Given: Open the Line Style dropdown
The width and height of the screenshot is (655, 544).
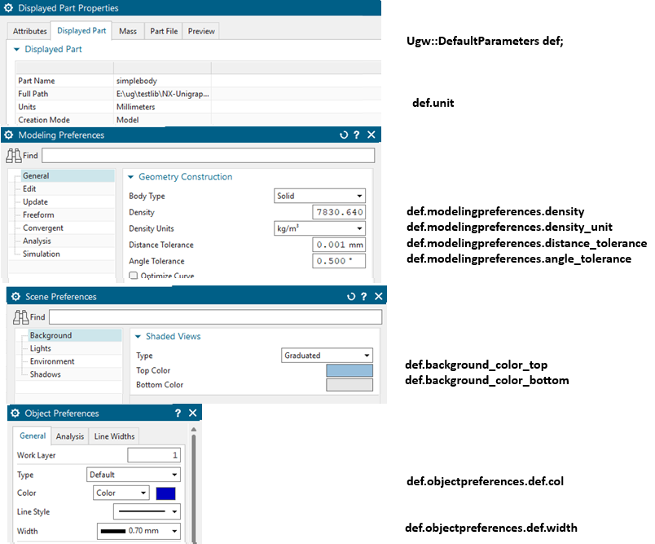Looking at the screenshot, I should click(147, 511).
